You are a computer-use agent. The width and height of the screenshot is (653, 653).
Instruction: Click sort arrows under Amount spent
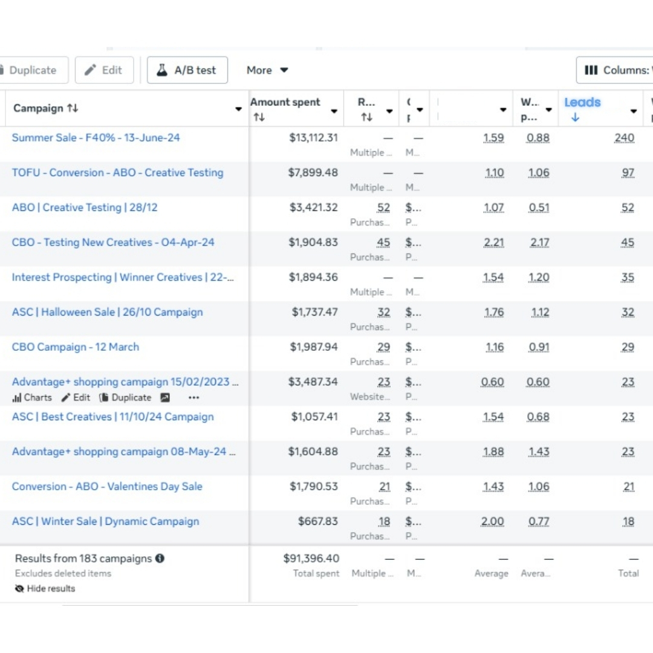(x=259, y=117)
